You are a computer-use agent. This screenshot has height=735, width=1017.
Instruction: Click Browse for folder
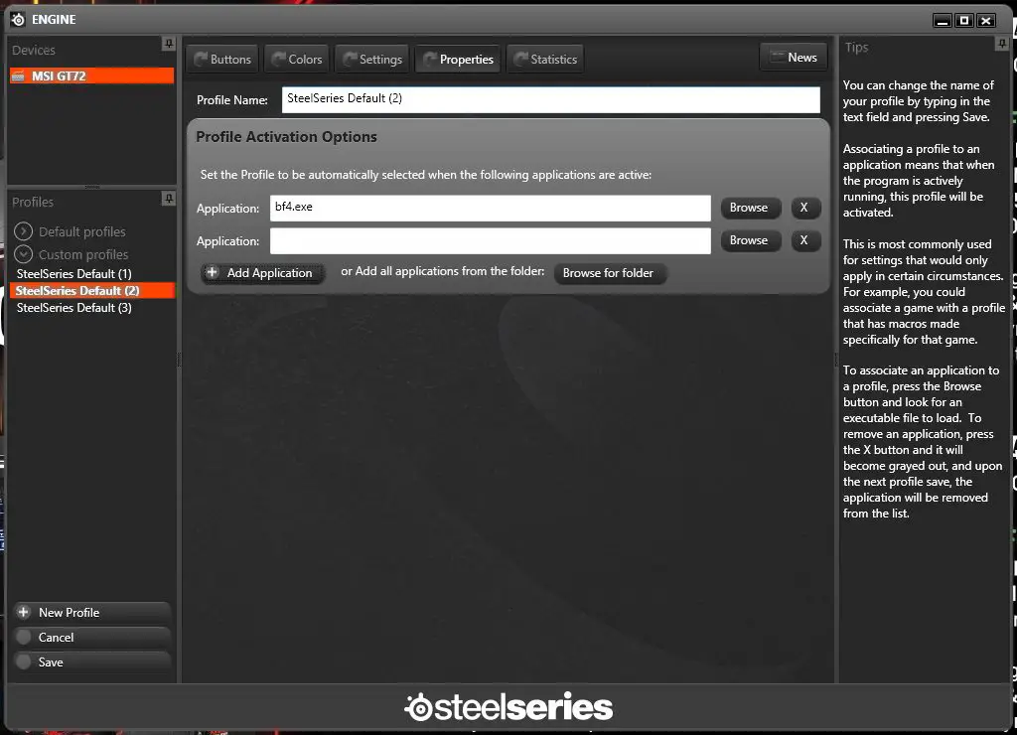pos(610,273)
